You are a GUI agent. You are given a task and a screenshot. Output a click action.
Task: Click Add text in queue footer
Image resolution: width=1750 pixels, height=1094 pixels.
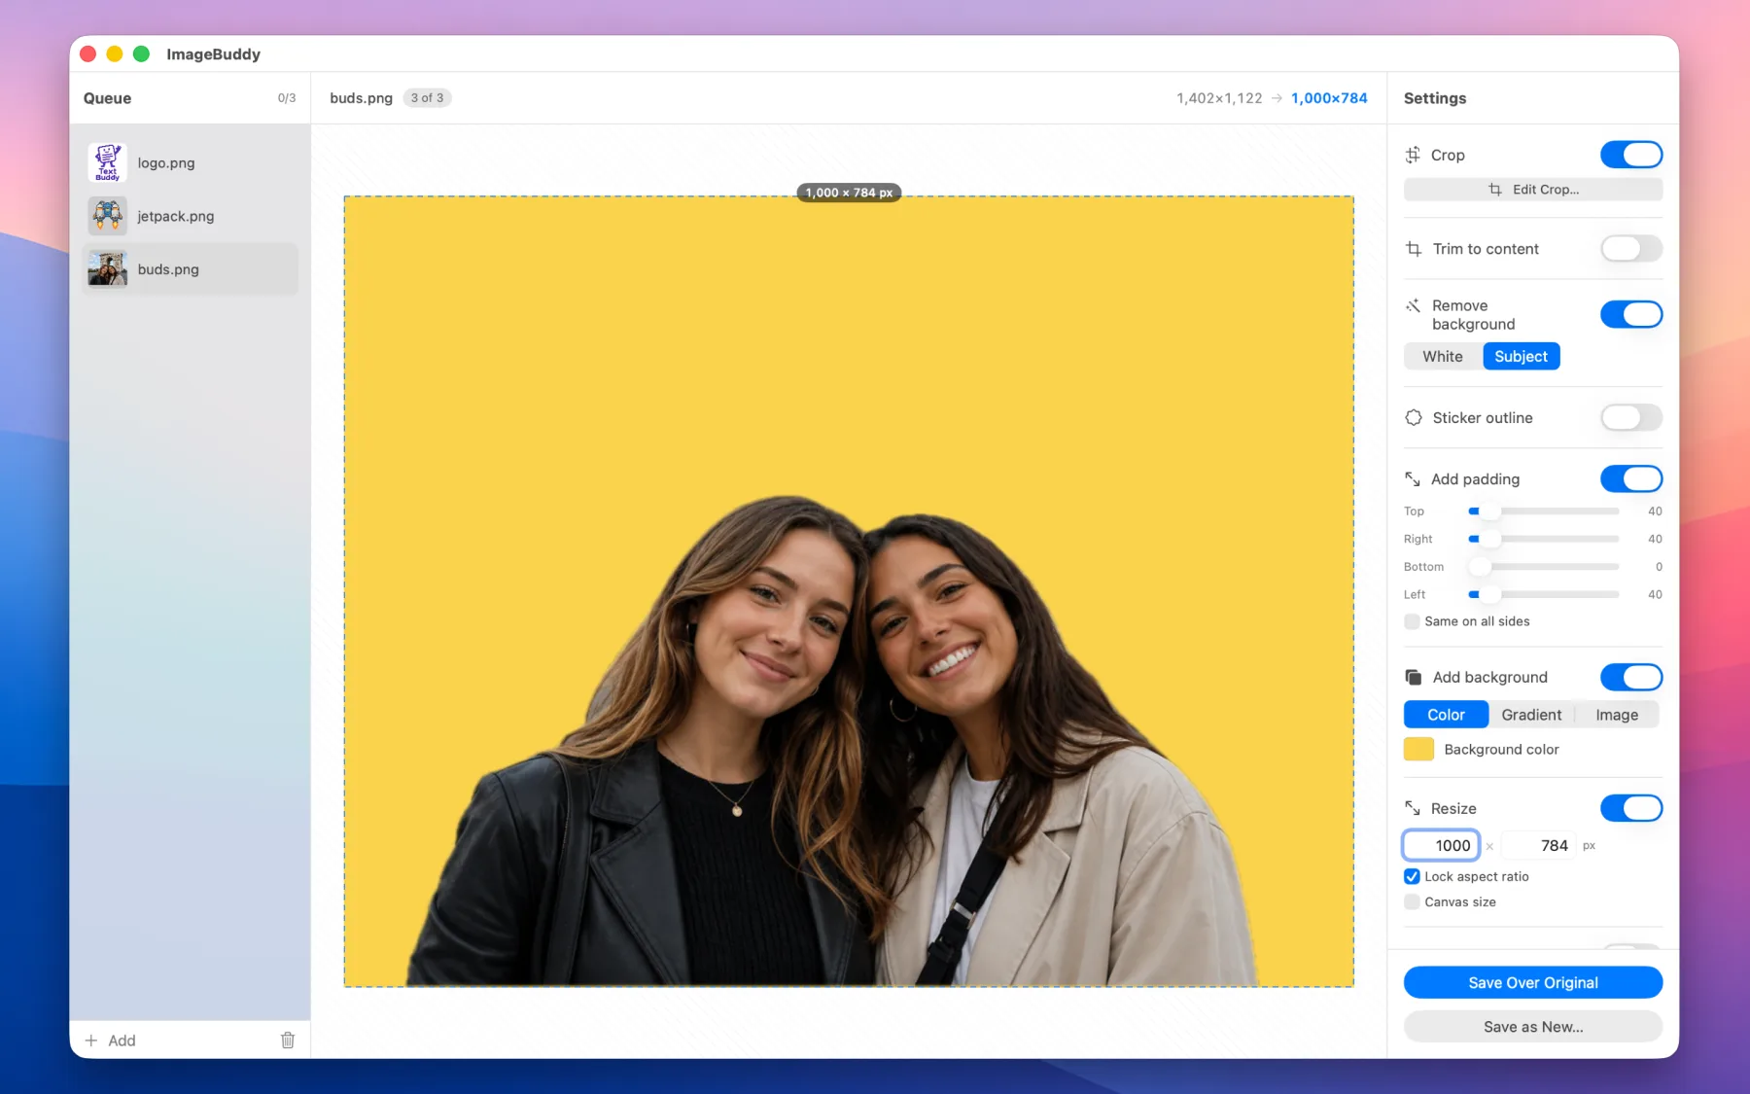[122, 1041]
